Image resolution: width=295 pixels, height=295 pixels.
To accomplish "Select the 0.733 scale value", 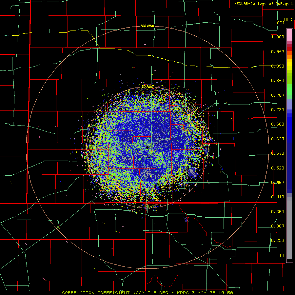I will (x=278, y=110).
